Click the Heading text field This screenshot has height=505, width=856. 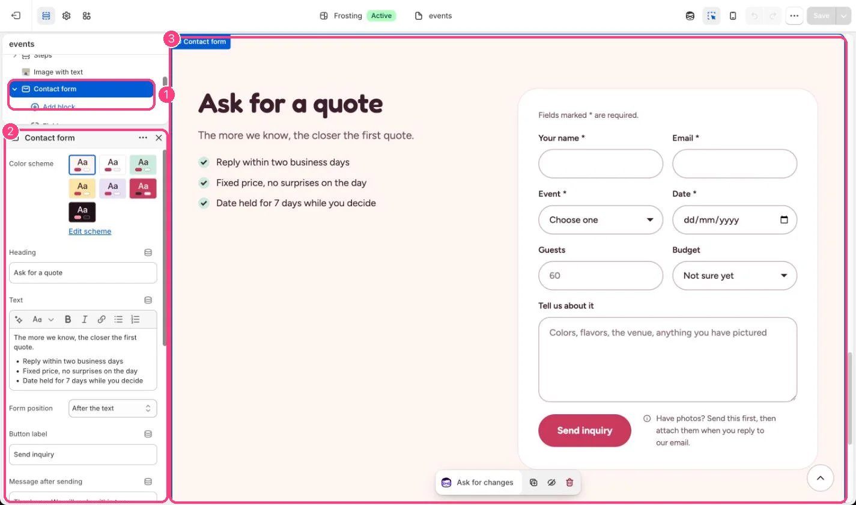pos(83,273)
